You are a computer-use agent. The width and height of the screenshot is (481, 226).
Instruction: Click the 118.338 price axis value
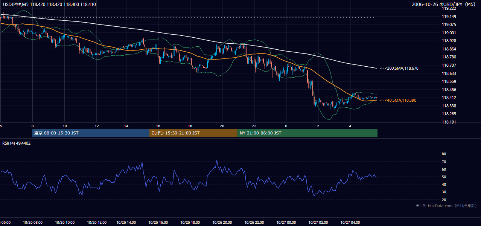(x=449, y=106)
